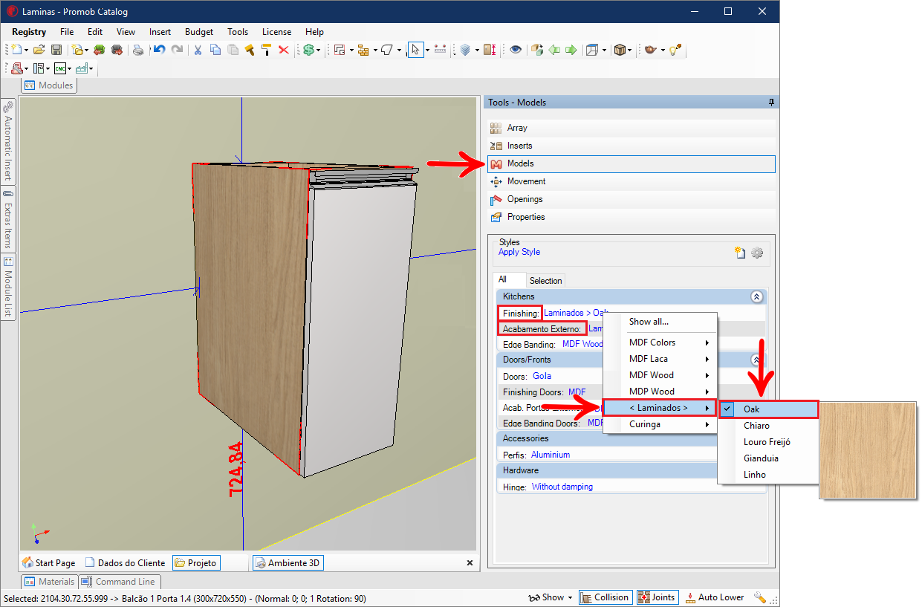The height and width of the screenshot is (607, 922).
Task: Toggle the Joints option
Action: (x=656, y=597)
